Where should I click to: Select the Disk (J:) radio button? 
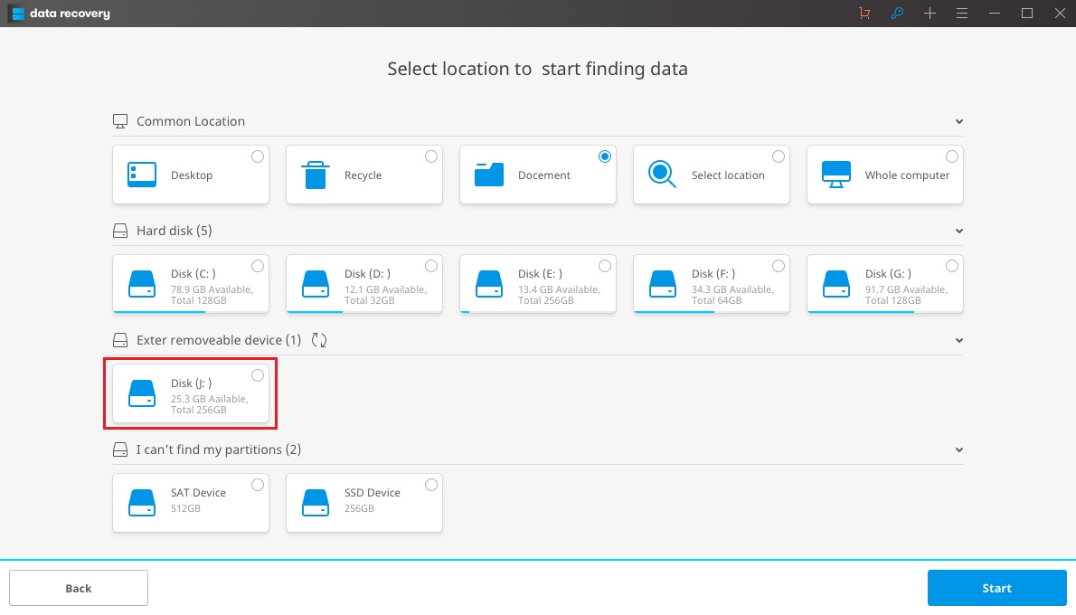pyautogui.click(x=258, y=375)
